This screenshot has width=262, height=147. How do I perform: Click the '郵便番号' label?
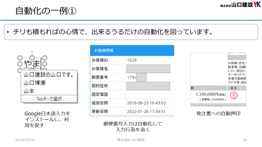[x=100, y=77]
